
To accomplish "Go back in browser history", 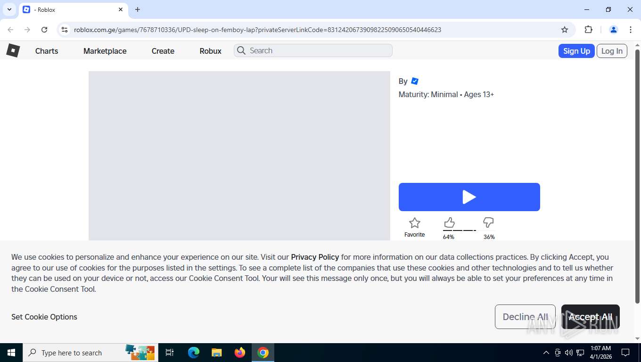I will [x=10, y=30].
